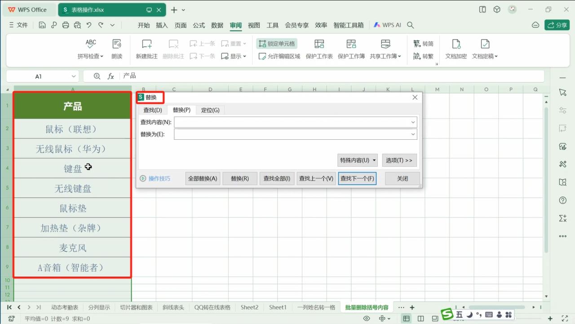This screenshot has width=575, height=324.
Task: Open the Name Box dropdown for A1
Action: [74, 76]
